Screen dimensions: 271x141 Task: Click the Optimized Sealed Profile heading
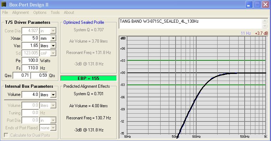(84, 22)
